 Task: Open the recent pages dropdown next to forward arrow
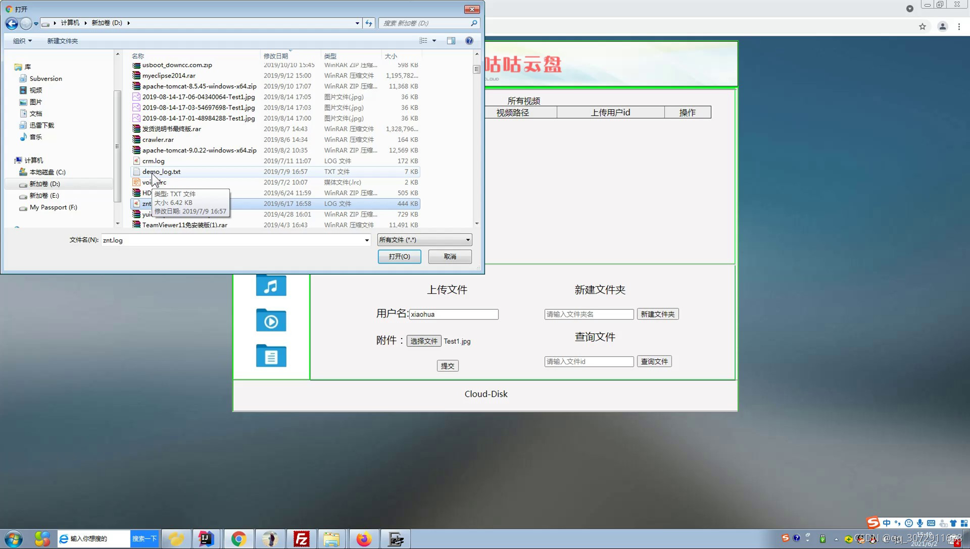(36, 23)
